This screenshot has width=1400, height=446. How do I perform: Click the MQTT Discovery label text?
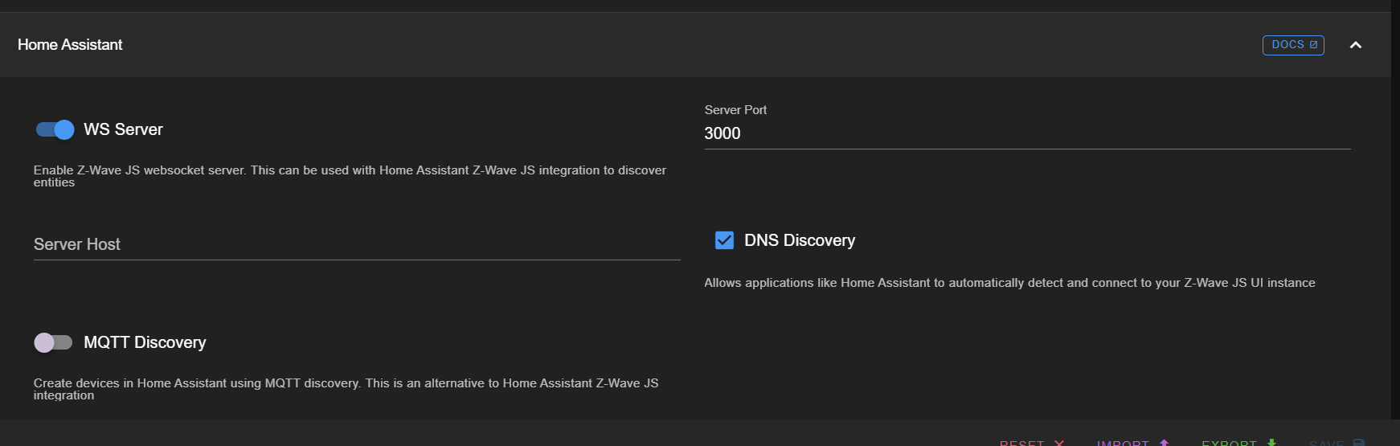pos(145,342)
